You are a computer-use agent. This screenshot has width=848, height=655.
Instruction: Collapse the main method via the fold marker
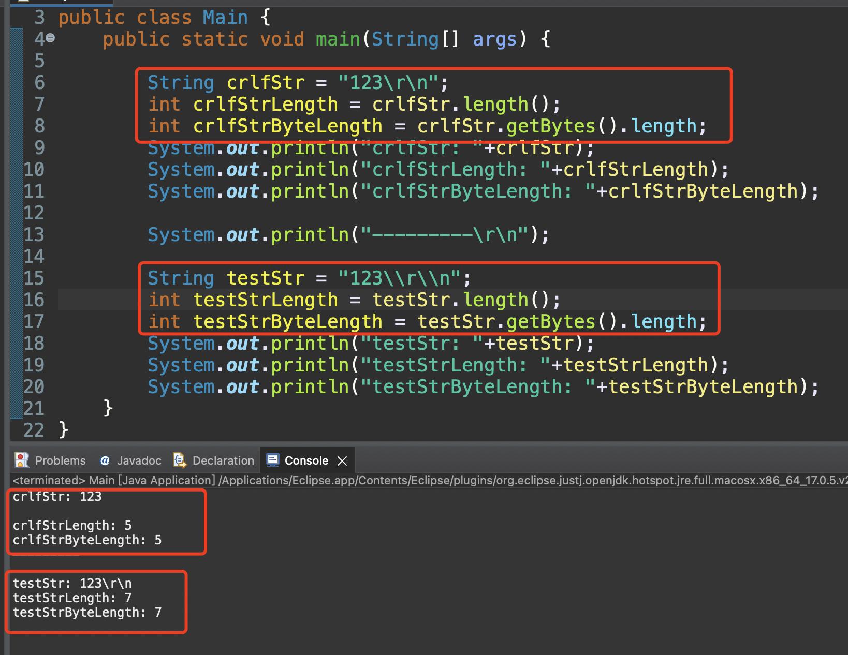point(49,37)
